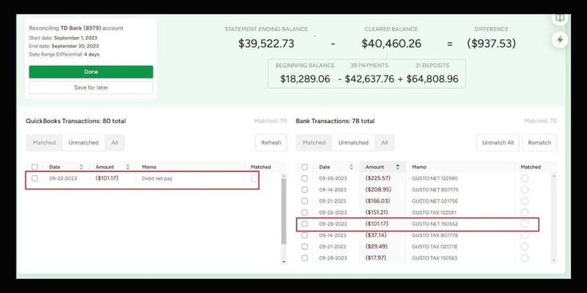Image resolution: width=587 pixels, height=293 pixels.
Task: Click the ($937.53) difference value
Action: pos(491,43)
